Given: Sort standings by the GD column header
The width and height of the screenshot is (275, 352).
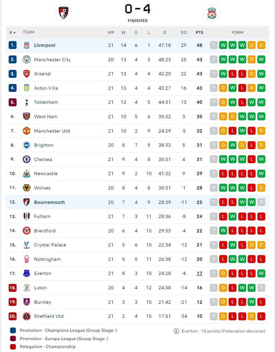Looking at the screenshot, I should point(184,32).
